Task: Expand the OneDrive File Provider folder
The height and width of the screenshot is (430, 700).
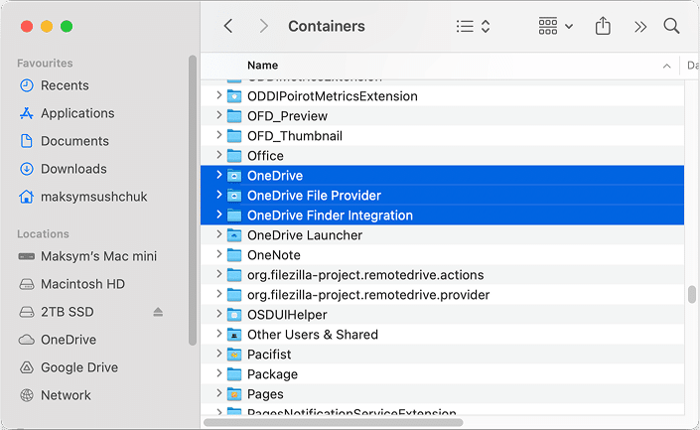Action: tap(218, 195)
